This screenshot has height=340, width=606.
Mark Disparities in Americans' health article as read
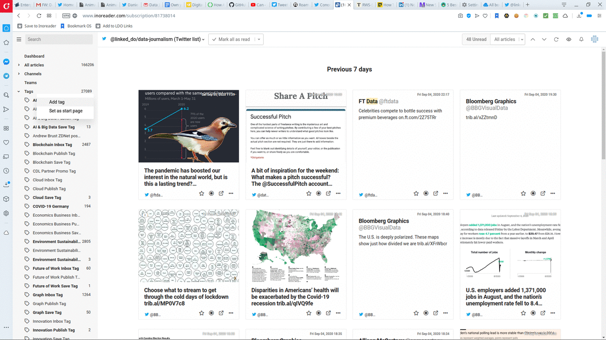pyautogui.click(x=319, y=313)
